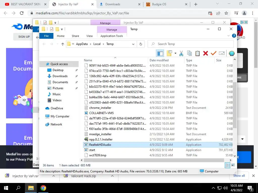The image size is (258, 193).
Task: Click Show all downloads link
Action: pos(239,176)
